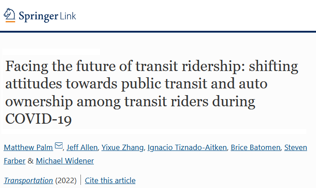
Task: Click the orange bar under the Springer logo
Action: click(x=10, y=21)
